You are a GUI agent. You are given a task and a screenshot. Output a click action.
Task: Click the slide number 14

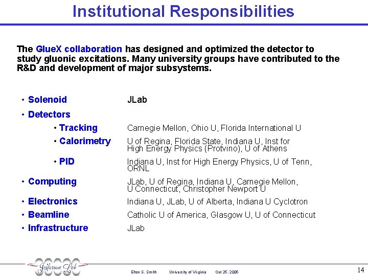click(x=361, y=270)
